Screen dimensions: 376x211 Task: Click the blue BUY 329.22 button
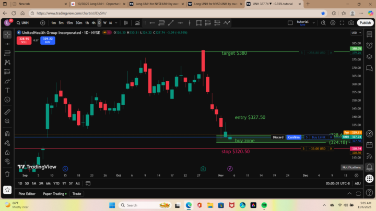[x=48, y=40]
